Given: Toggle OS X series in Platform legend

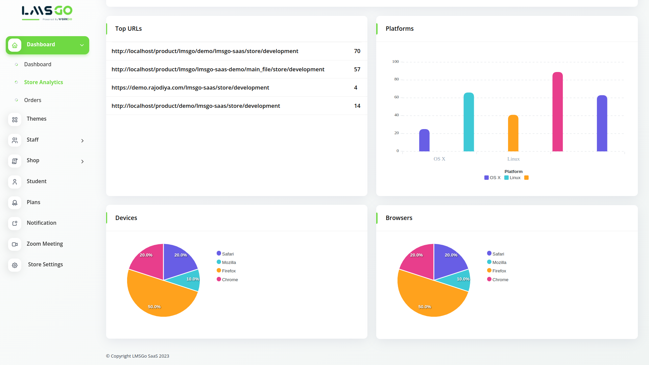Looking at the screenshot, I should click(492, 178).
